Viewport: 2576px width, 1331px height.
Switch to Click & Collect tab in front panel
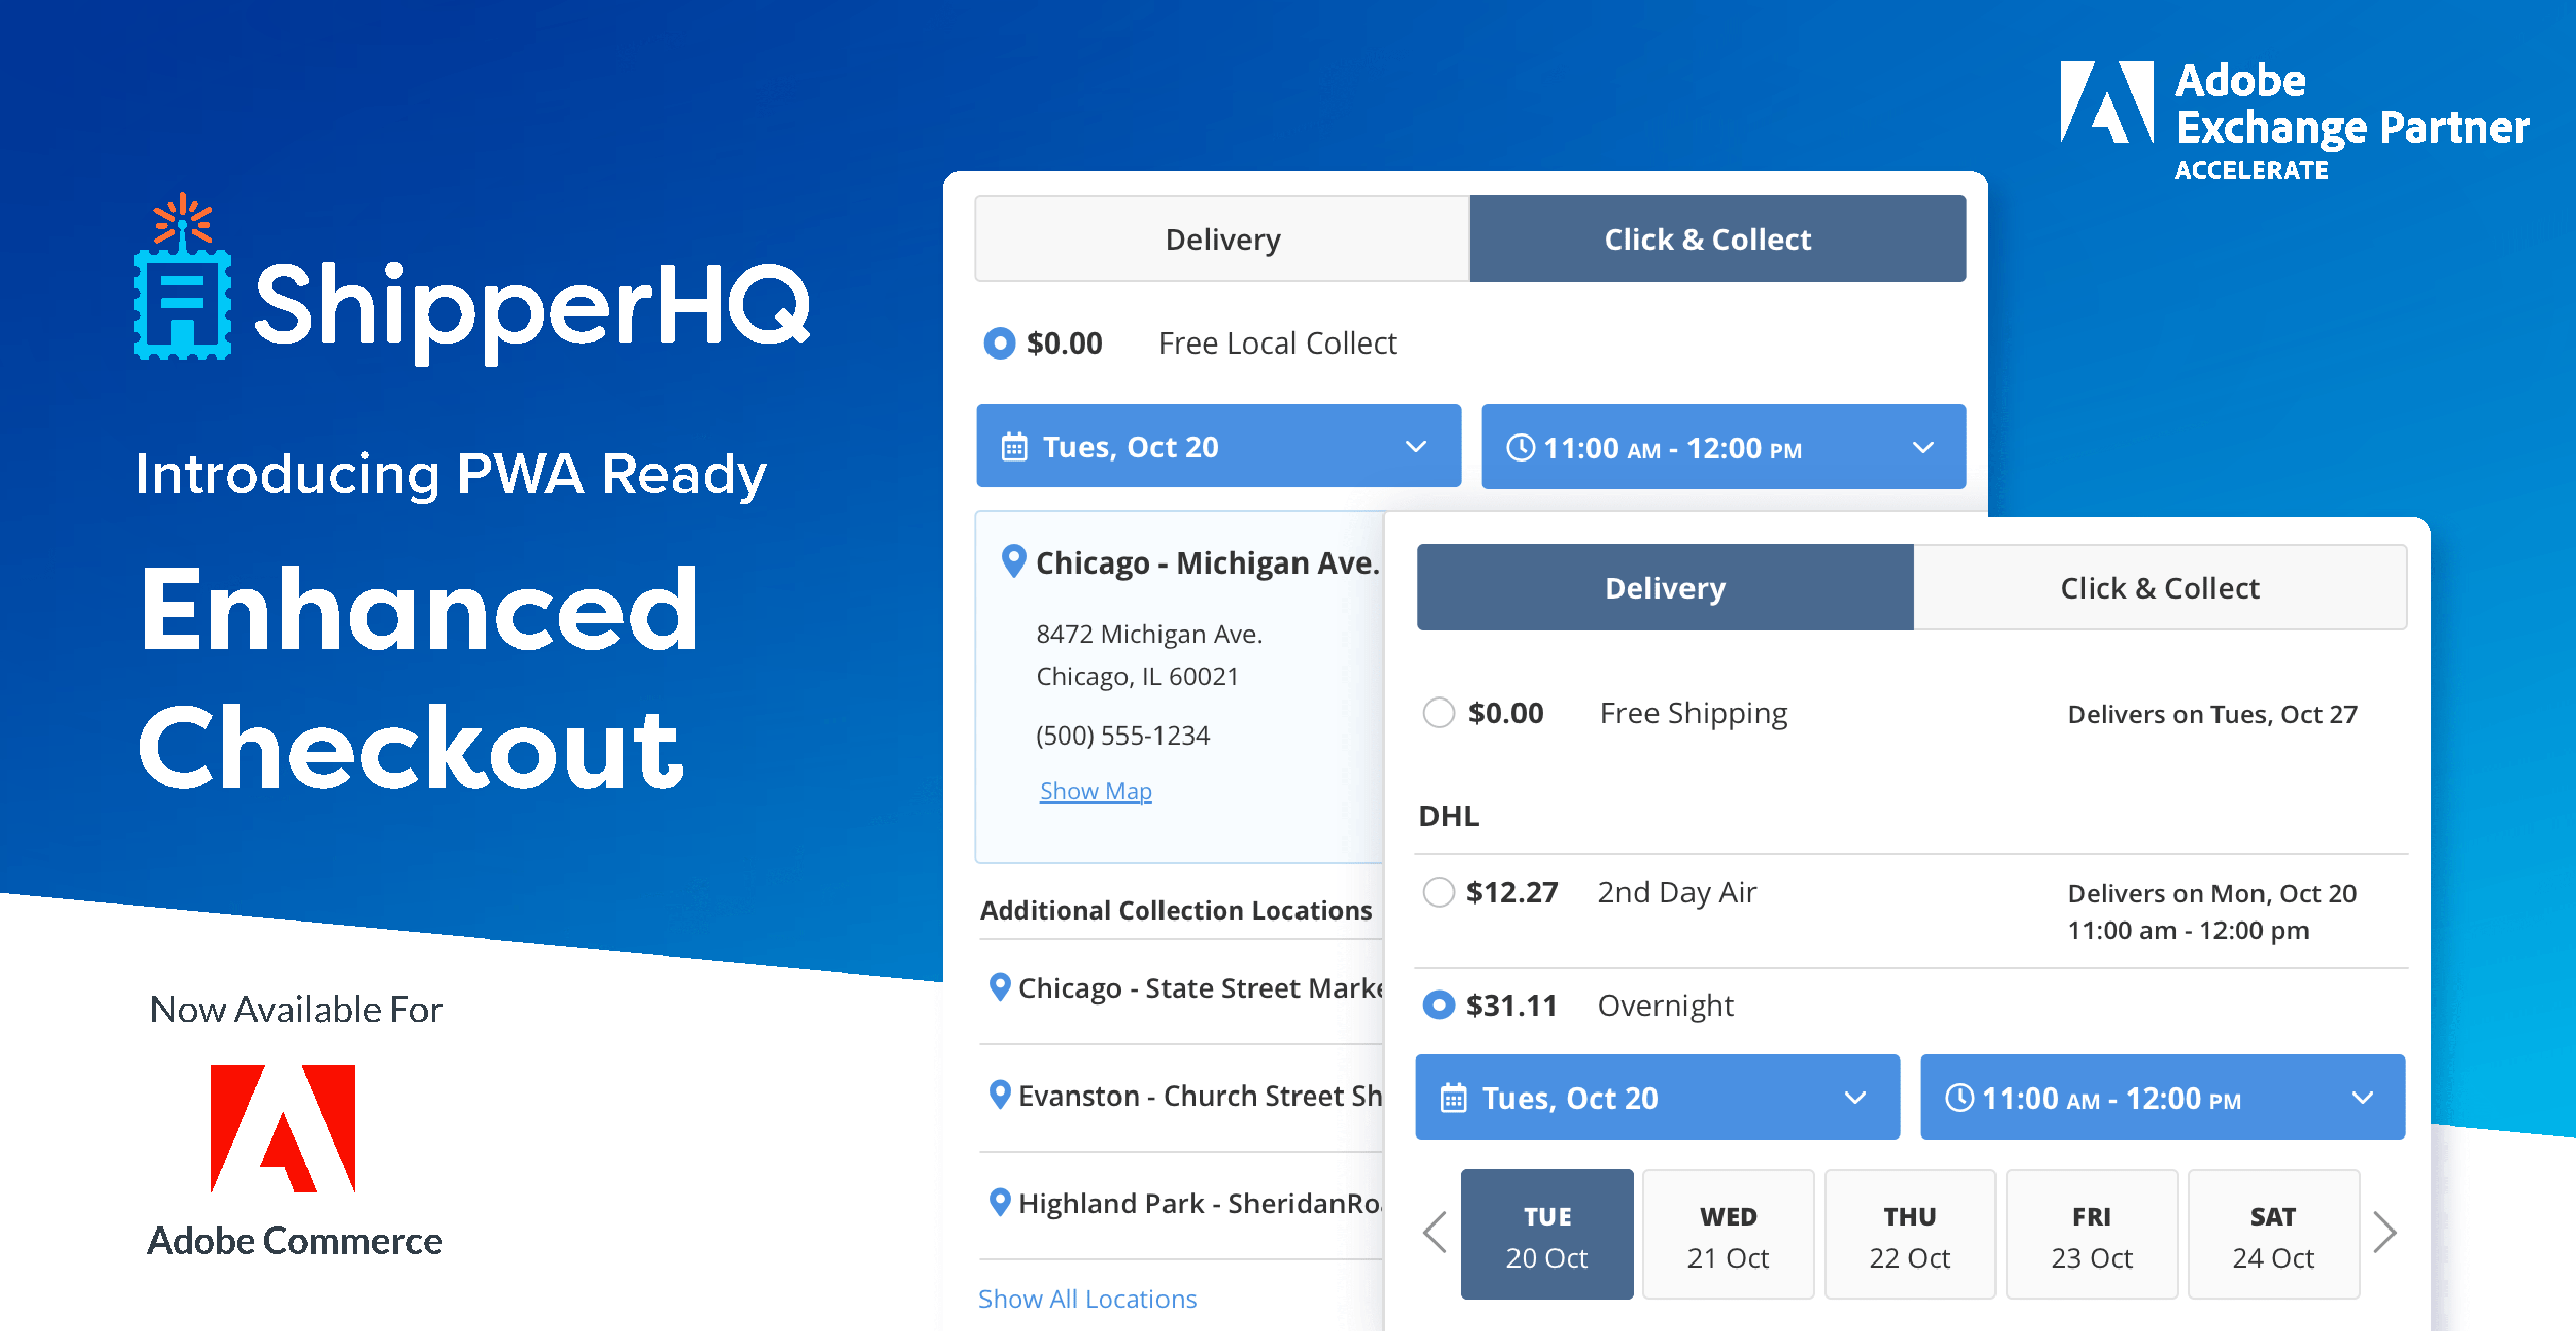[x=2160, y=588]
